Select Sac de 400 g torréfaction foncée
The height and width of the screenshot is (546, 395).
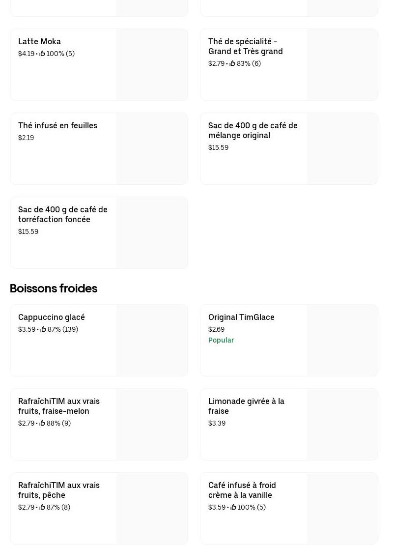pyautogui.click(x=62, y=214)
